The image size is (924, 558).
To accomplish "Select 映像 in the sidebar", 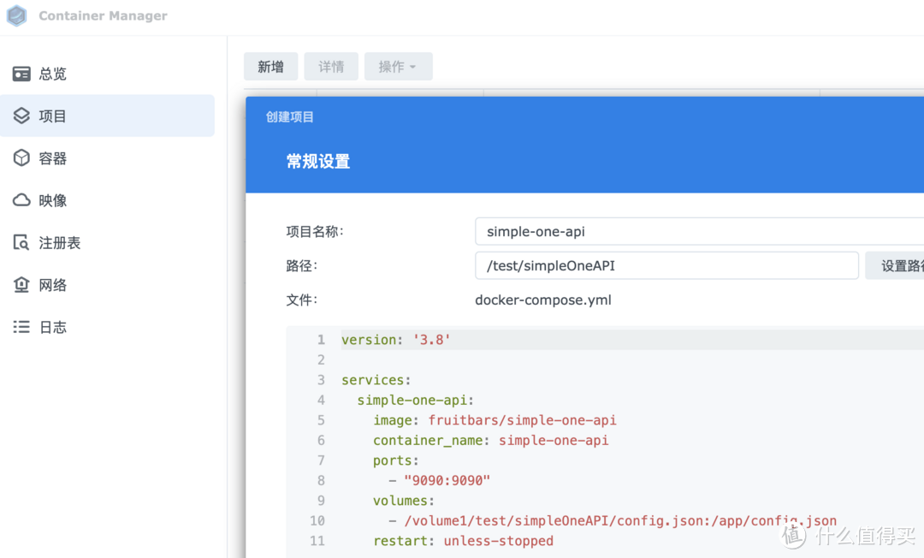I will pos(53,200).
